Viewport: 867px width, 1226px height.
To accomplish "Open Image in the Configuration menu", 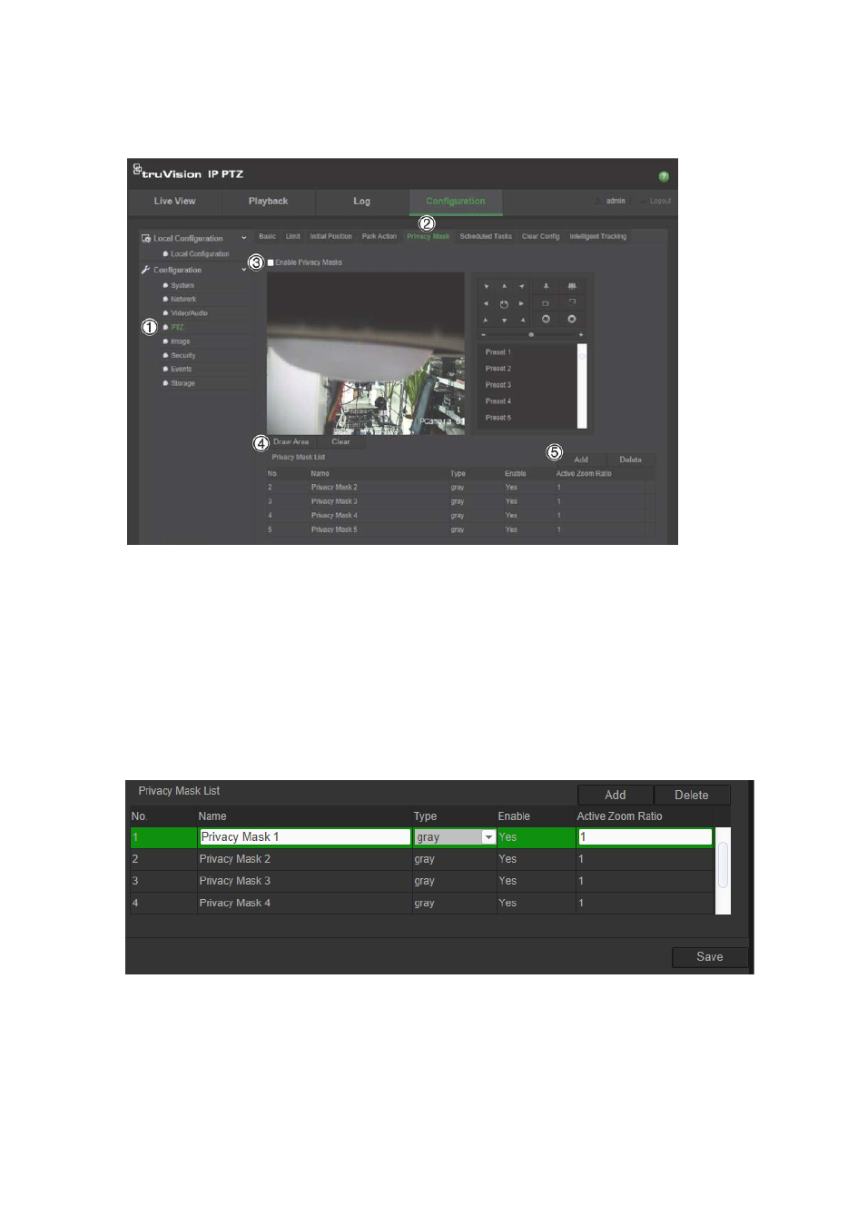I will click(x=181, y=341).
